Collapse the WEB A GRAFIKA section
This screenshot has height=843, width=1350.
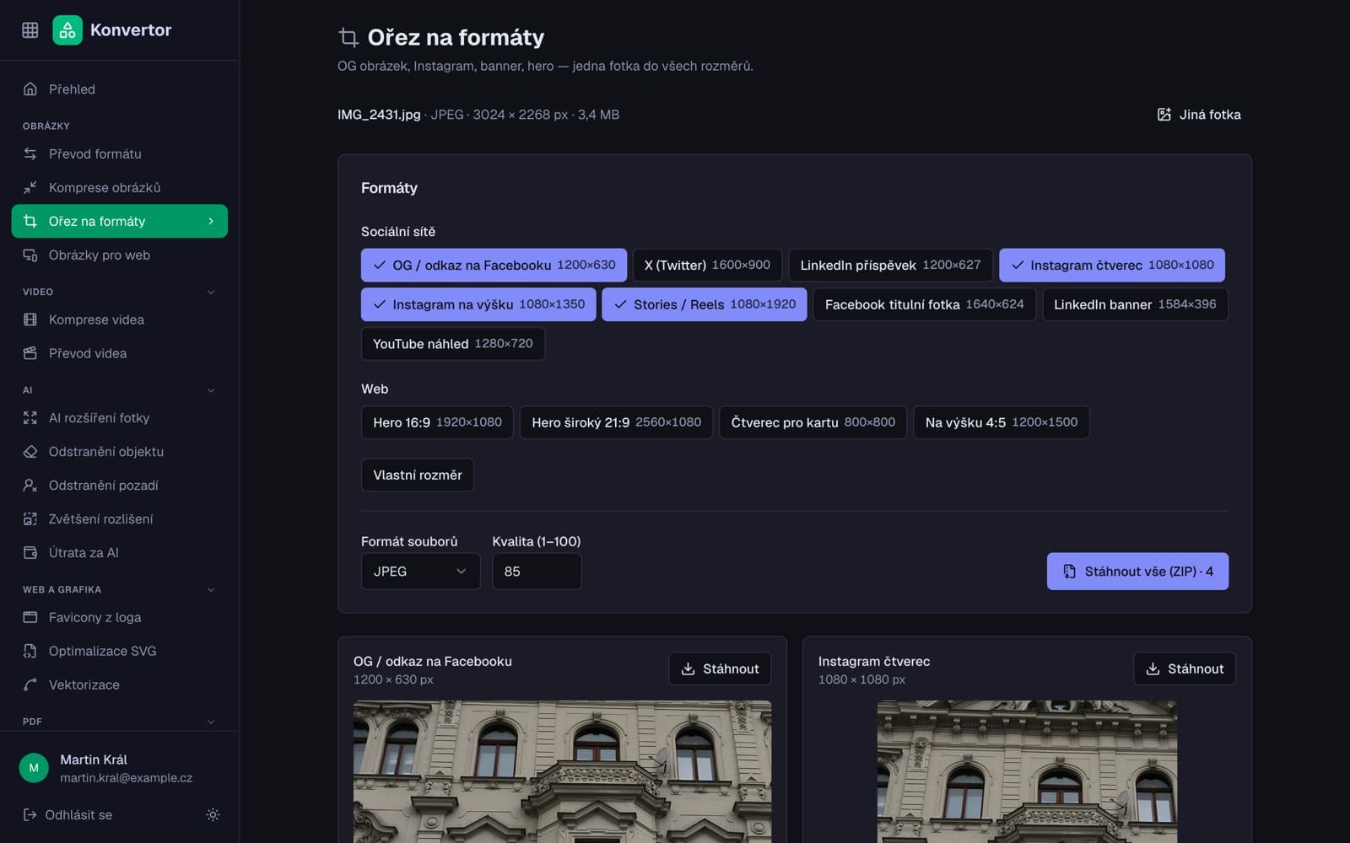click(211, 589)
